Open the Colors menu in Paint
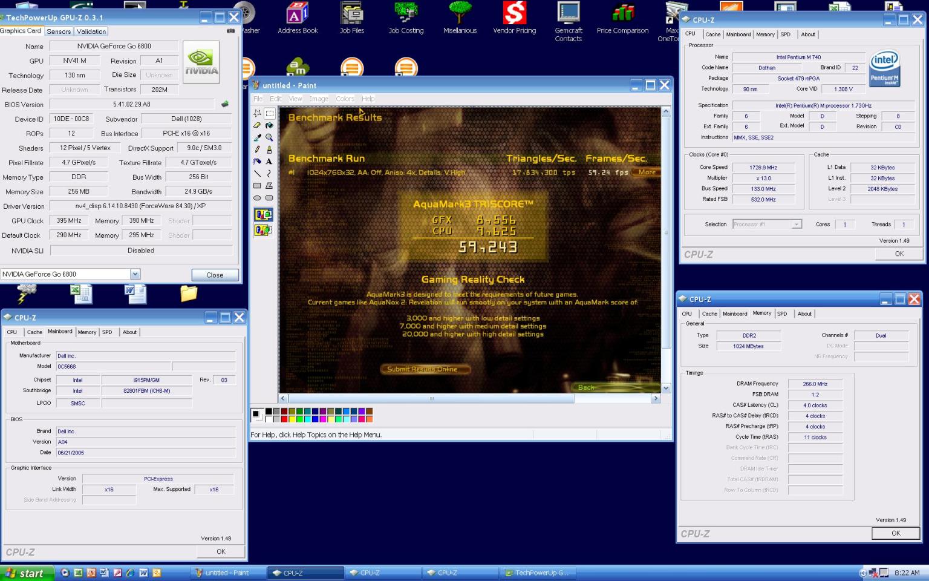Image resolution: width=929 pixels, height=581 pixels. click(345, 99)
